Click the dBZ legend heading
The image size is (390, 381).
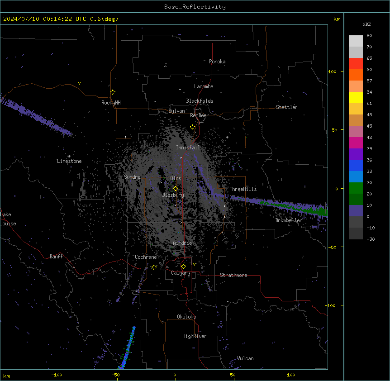[x=366, y=24]
